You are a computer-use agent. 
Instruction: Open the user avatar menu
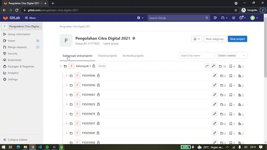tap(254, 18)
